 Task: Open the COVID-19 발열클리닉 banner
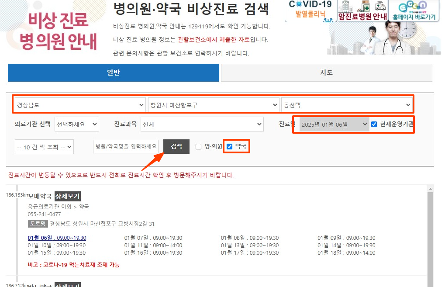pyautogui.click(x=310, y=11)
